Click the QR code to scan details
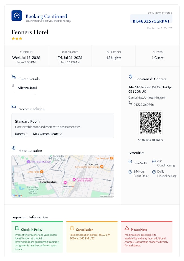Viewport: 184px width, 261px height. point(150,123)
